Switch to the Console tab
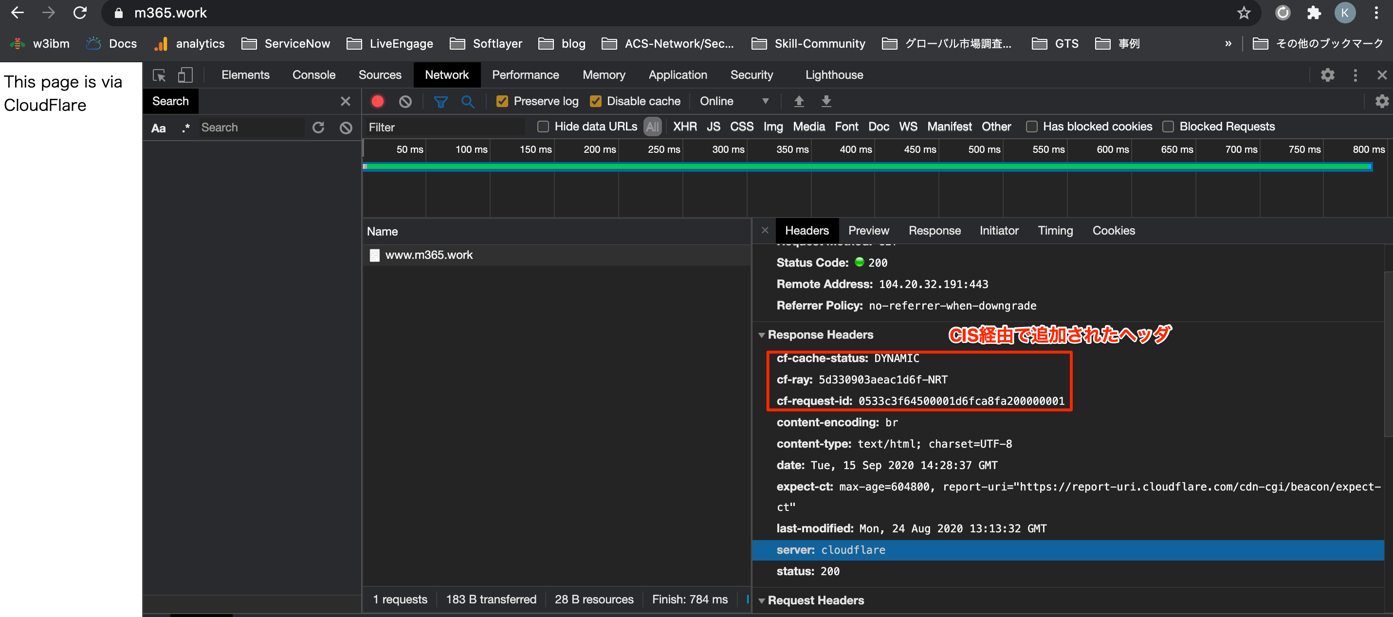The width and height of the screenshot is (1393, 617). point(313,75)
